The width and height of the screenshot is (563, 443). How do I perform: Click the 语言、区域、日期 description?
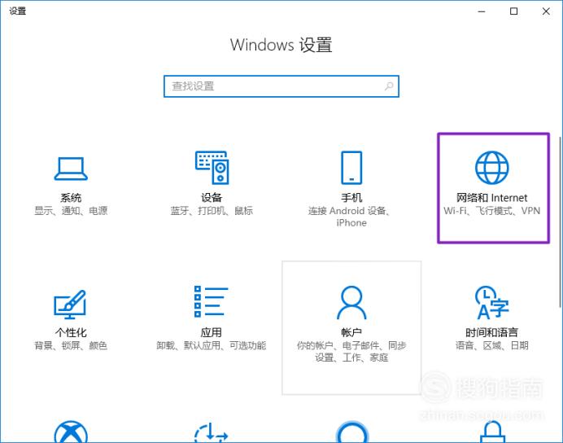[x=492, y=345]
